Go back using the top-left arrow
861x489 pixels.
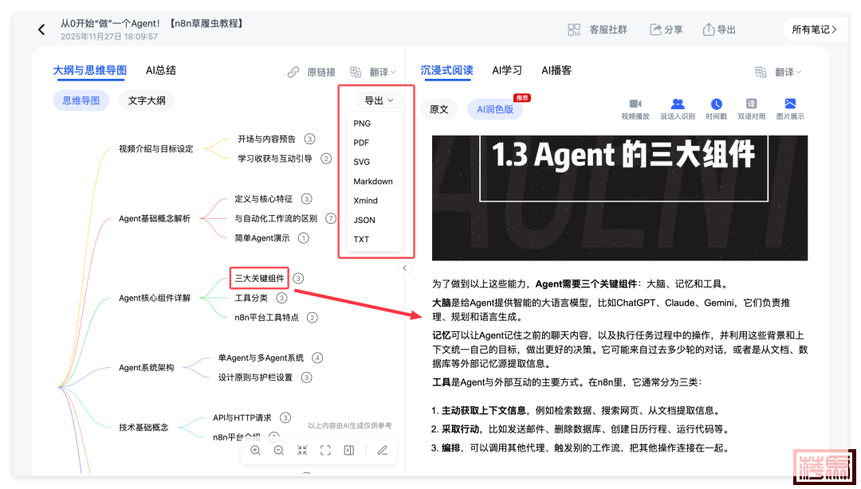click(41, 30)
